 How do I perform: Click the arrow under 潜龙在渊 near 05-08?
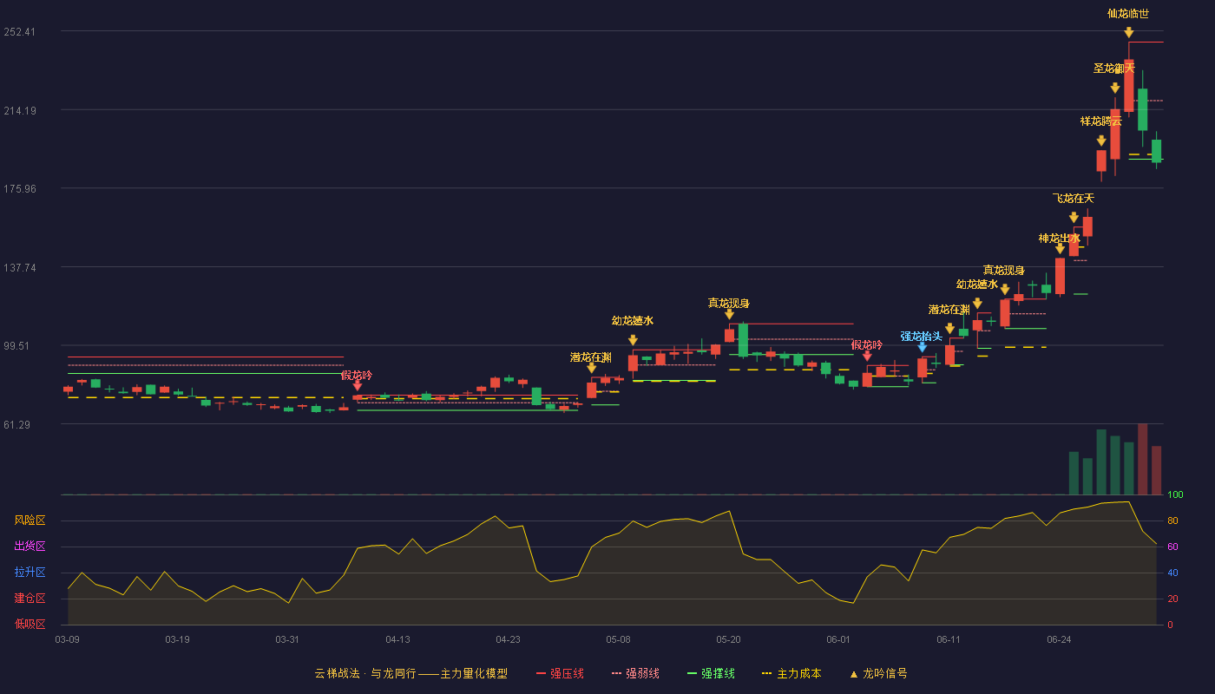coord(591,368)
